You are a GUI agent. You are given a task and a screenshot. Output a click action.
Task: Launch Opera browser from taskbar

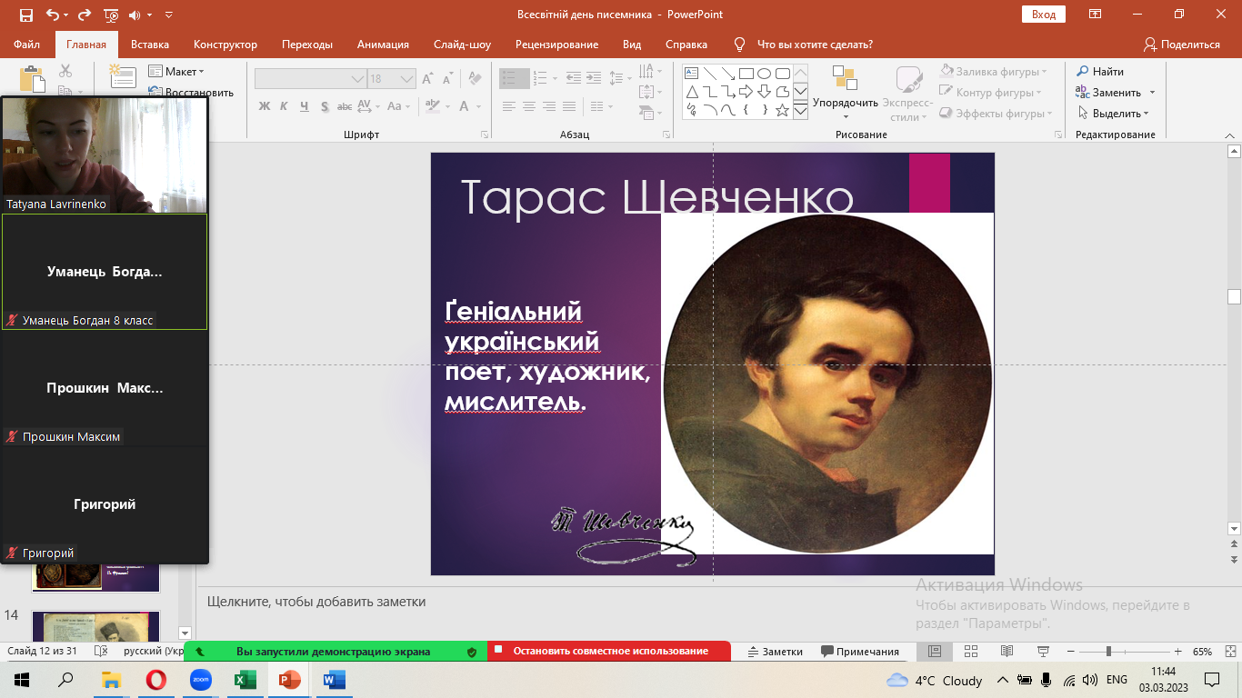click(x=155, y=680)
